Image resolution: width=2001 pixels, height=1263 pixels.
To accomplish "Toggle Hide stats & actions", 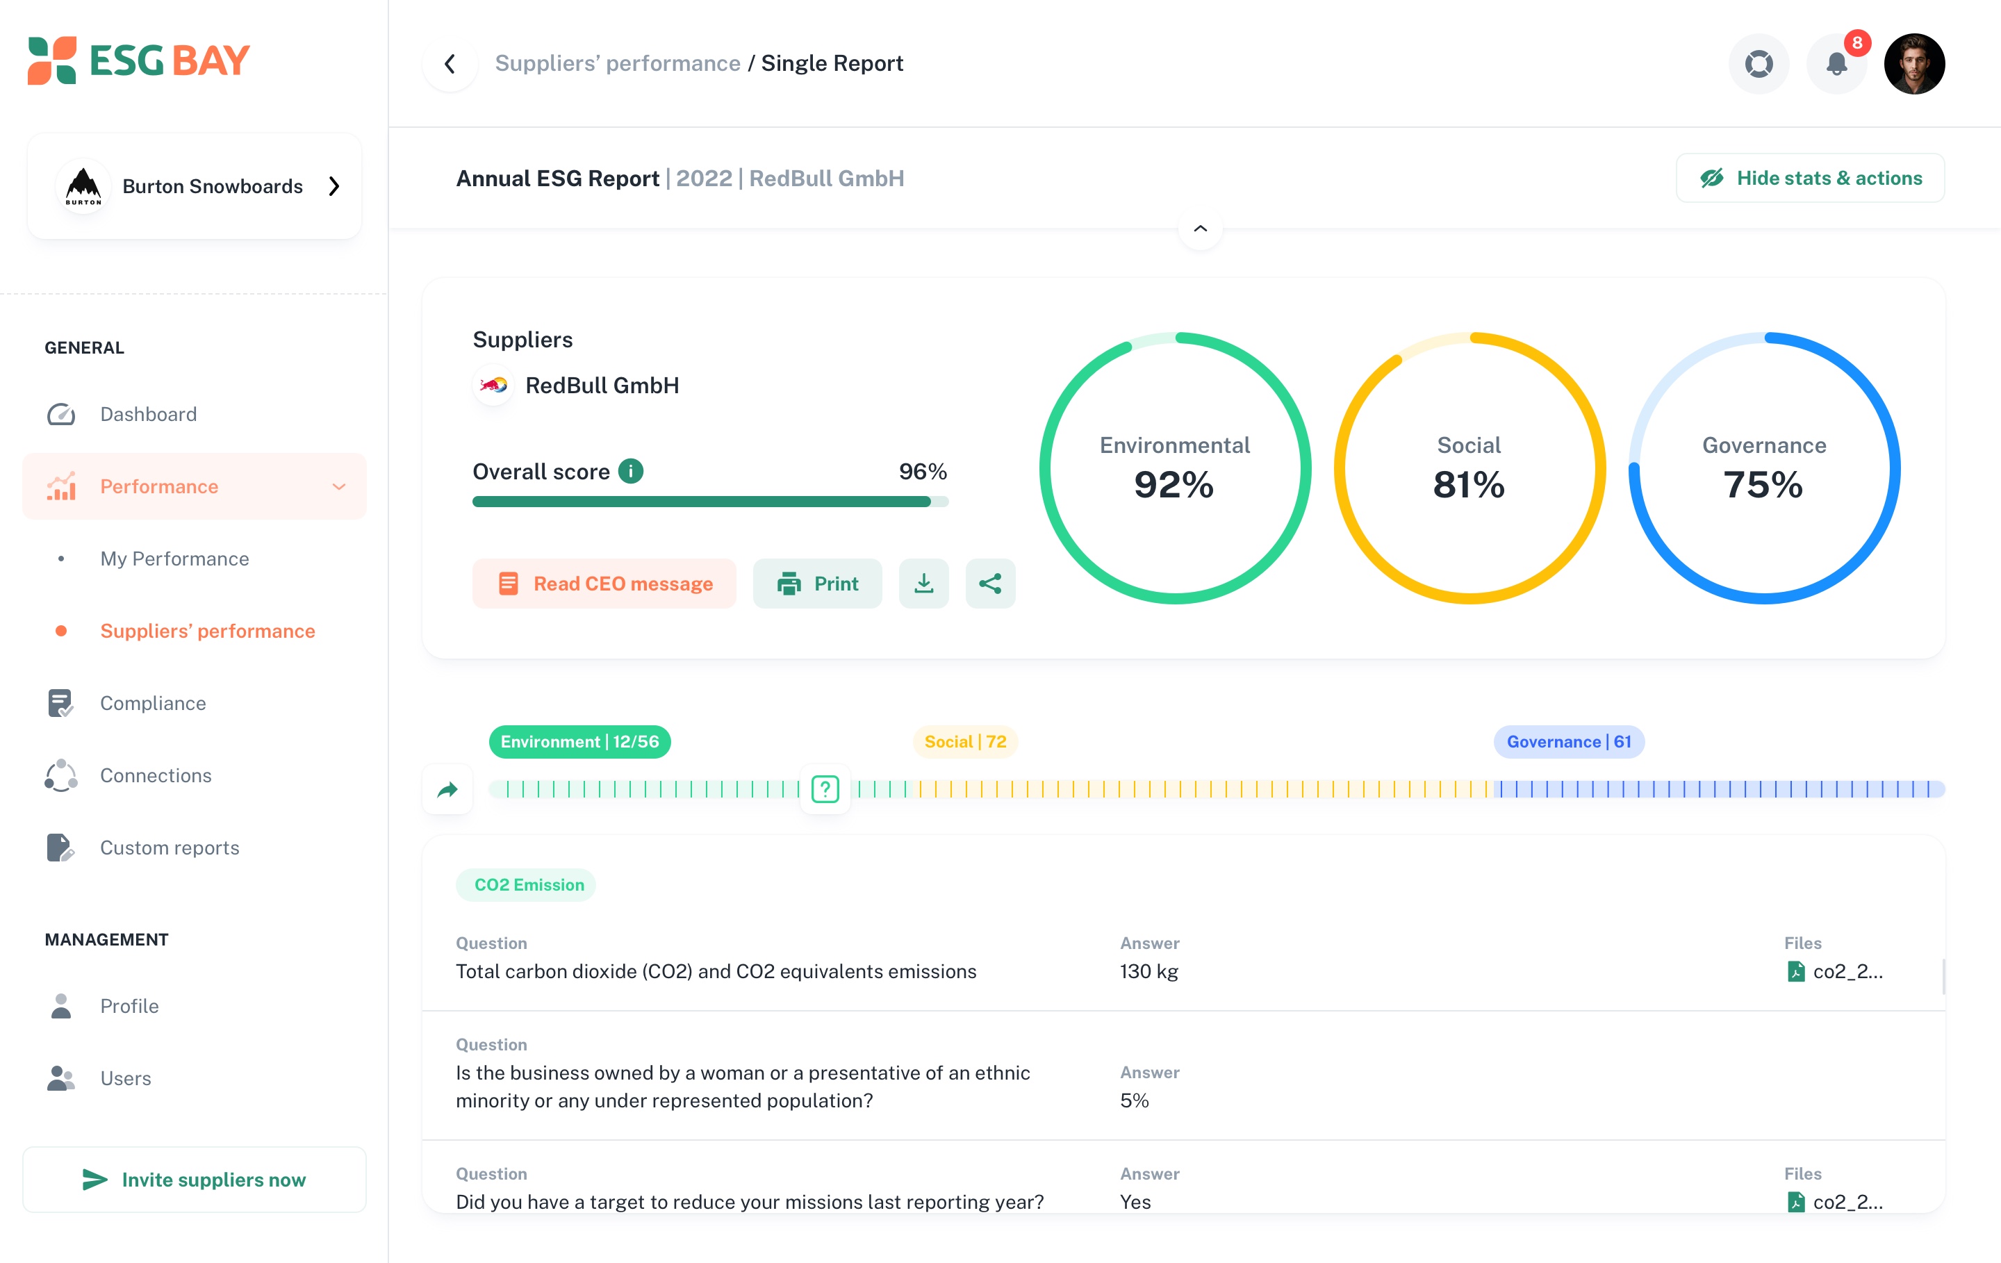I will (x=1810, y=178).
